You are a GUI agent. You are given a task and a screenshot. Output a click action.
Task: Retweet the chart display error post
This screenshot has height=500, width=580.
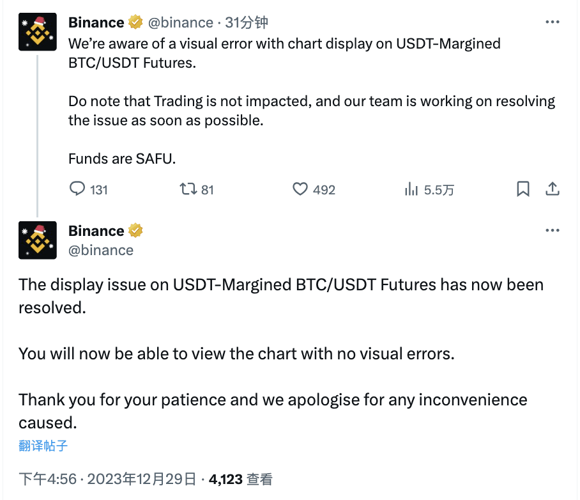(x=190, y=189)
